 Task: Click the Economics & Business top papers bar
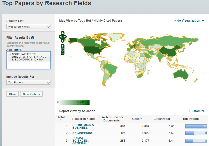click(x=196, y=127)
